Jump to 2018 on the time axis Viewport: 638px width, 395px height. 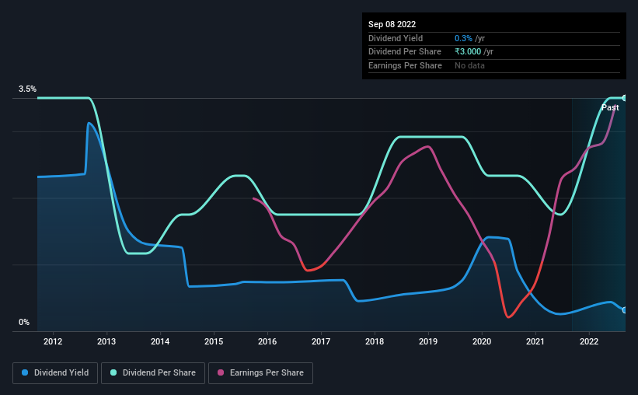[x=375, y=341]
